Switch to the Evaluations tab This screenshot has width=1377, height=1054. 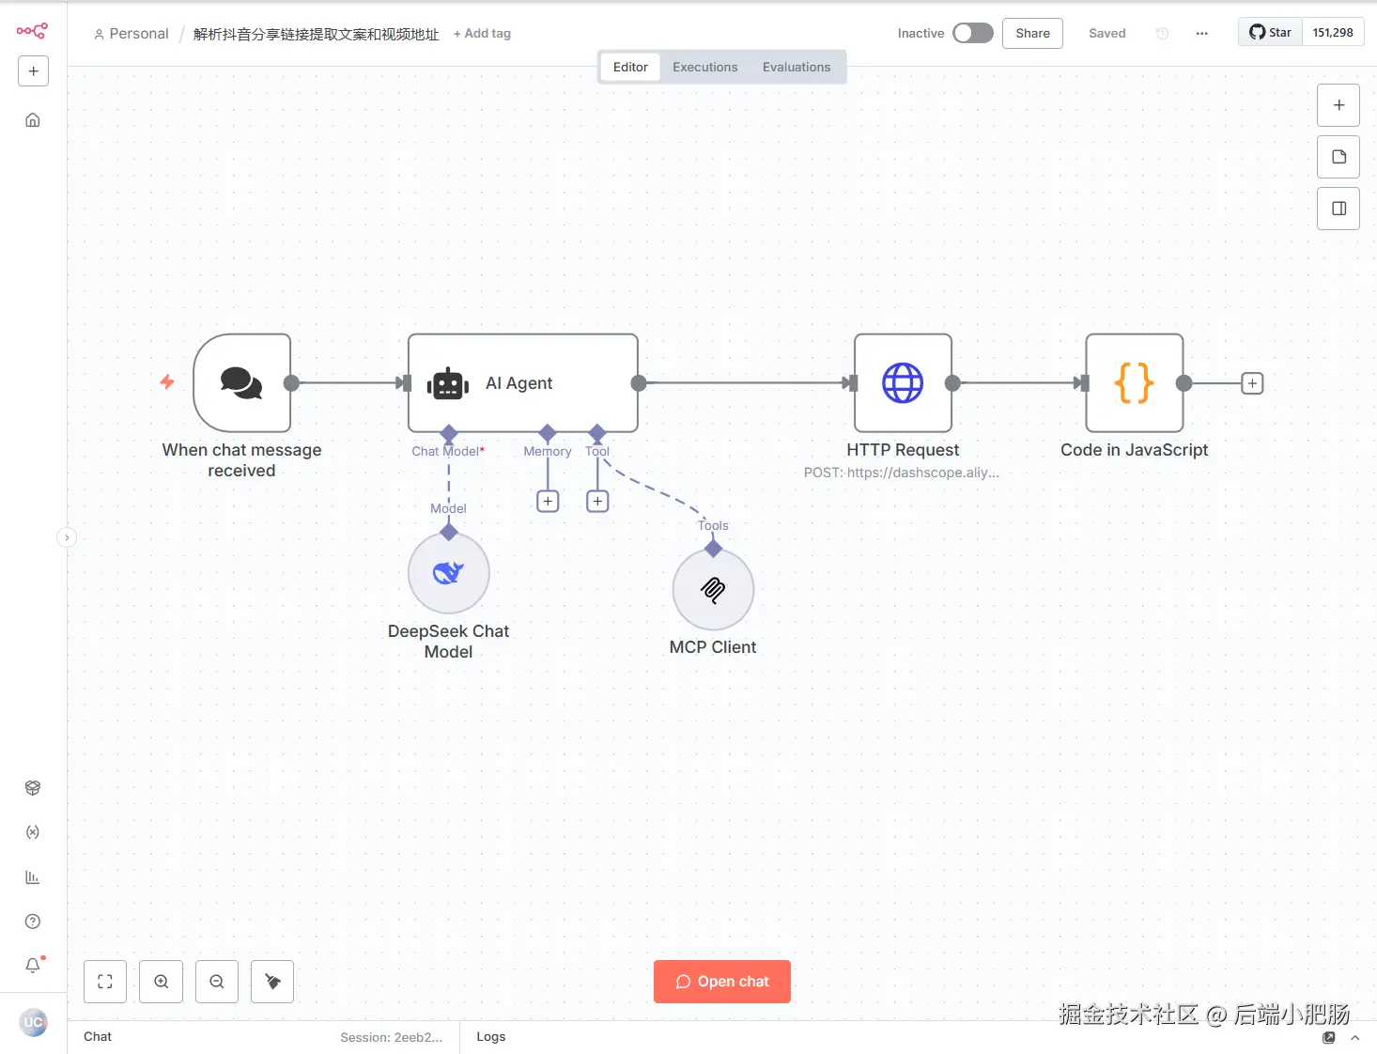click(x=797, y=68)
